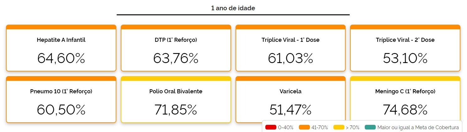Click the Tríplice Viral - 2° Dose title
The image size is (467, 132).
point(405,40)
